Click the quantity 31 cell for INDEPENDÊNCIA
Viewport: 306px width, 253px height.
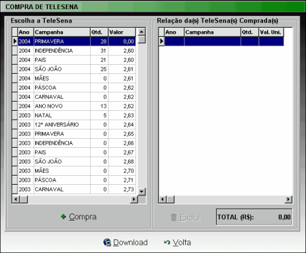pos(99,51)
